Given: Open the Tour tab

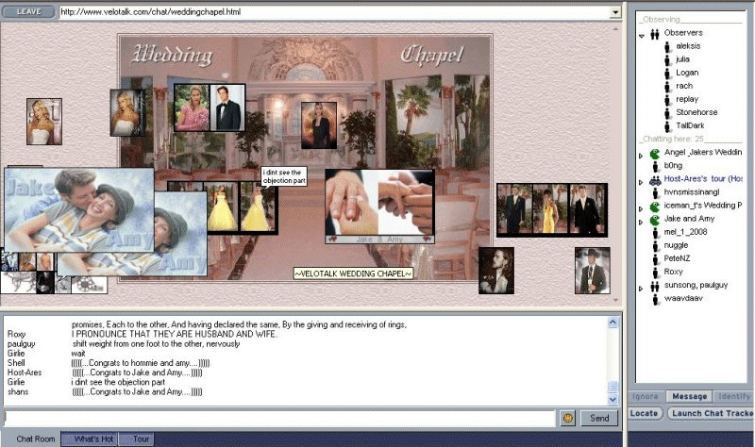Looking at the screenshot, I should click(142, 439).
